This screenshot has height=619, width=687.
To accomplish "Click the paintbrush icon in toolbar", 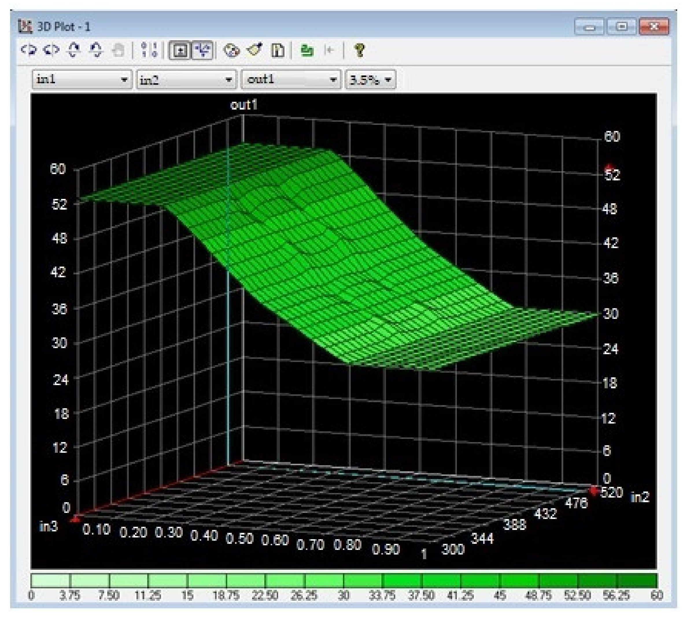I will point(254,50).
